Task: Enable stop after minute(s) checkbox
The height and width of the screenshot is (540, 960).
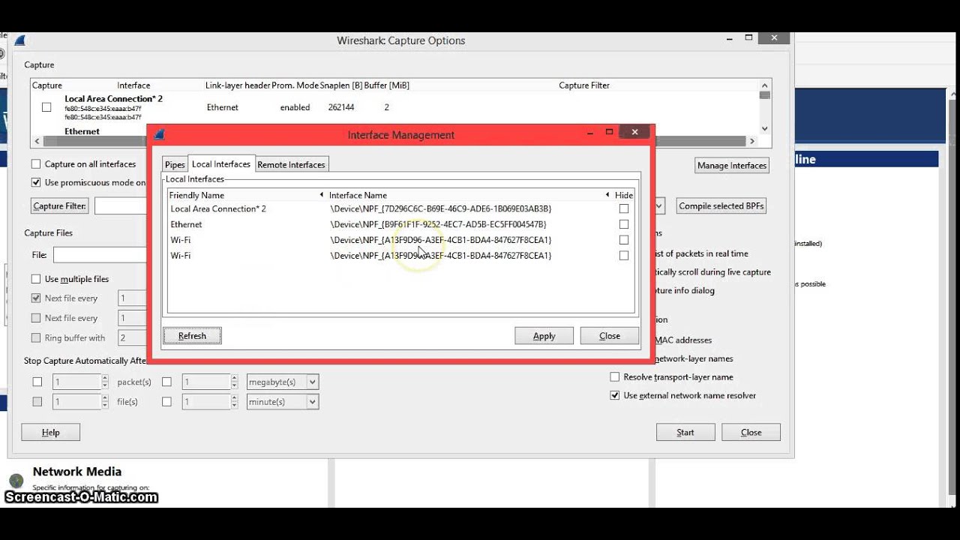Action: [166, 402]
